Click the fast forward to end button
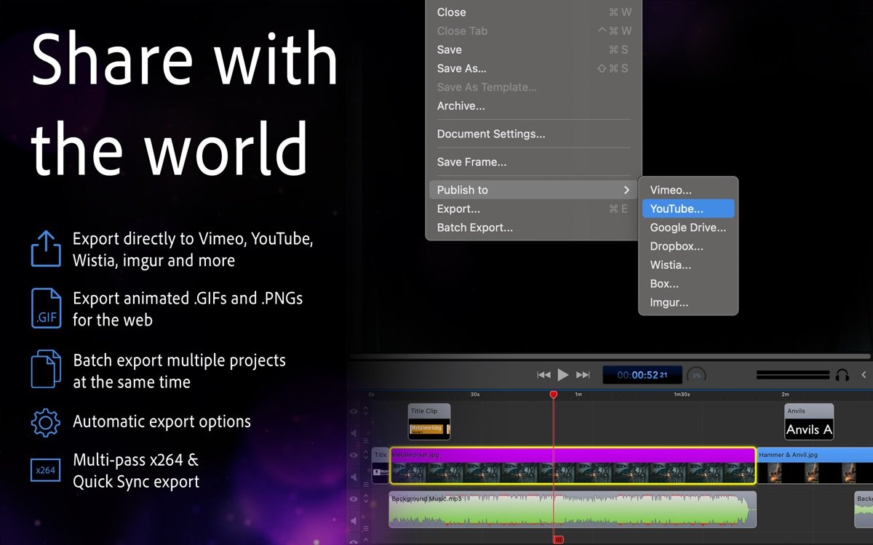 583,375
